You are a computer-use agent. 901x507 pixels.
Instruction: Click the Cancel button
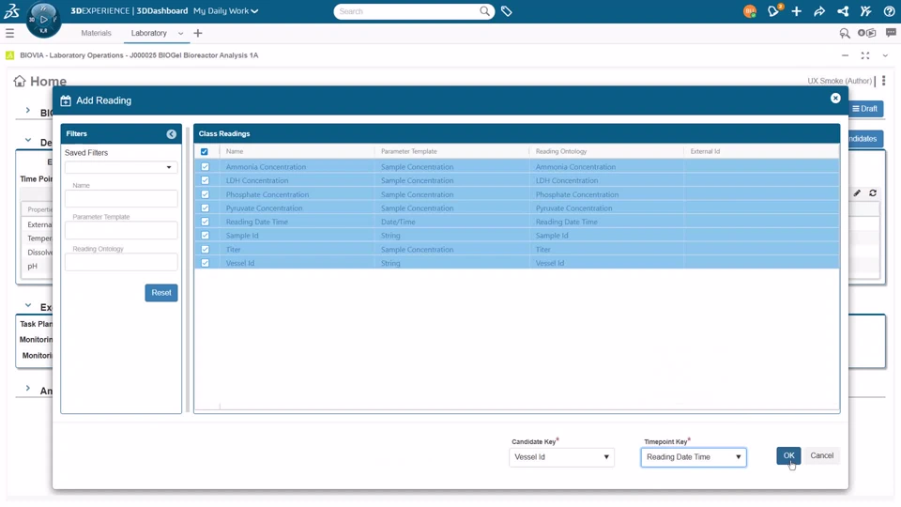coord(822,456)
